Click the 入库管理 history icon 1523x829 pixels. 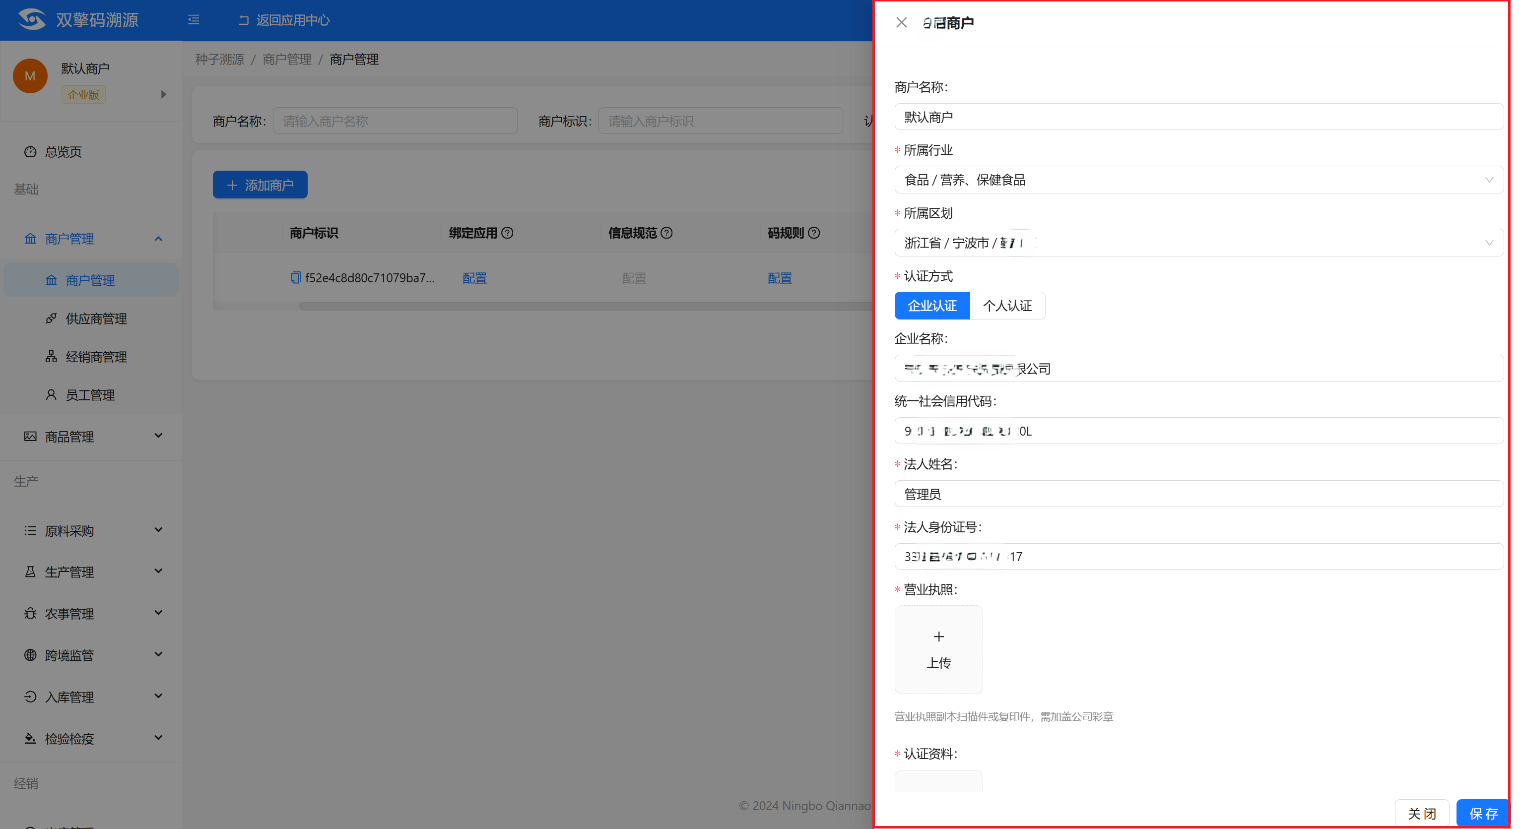coord(30,697)
